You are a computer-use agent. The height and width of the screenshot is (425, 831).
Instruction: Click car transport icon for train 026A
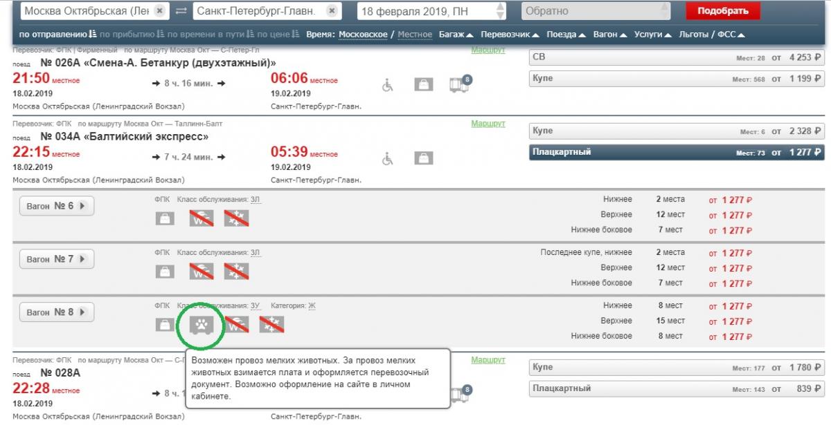coord(457,84)
